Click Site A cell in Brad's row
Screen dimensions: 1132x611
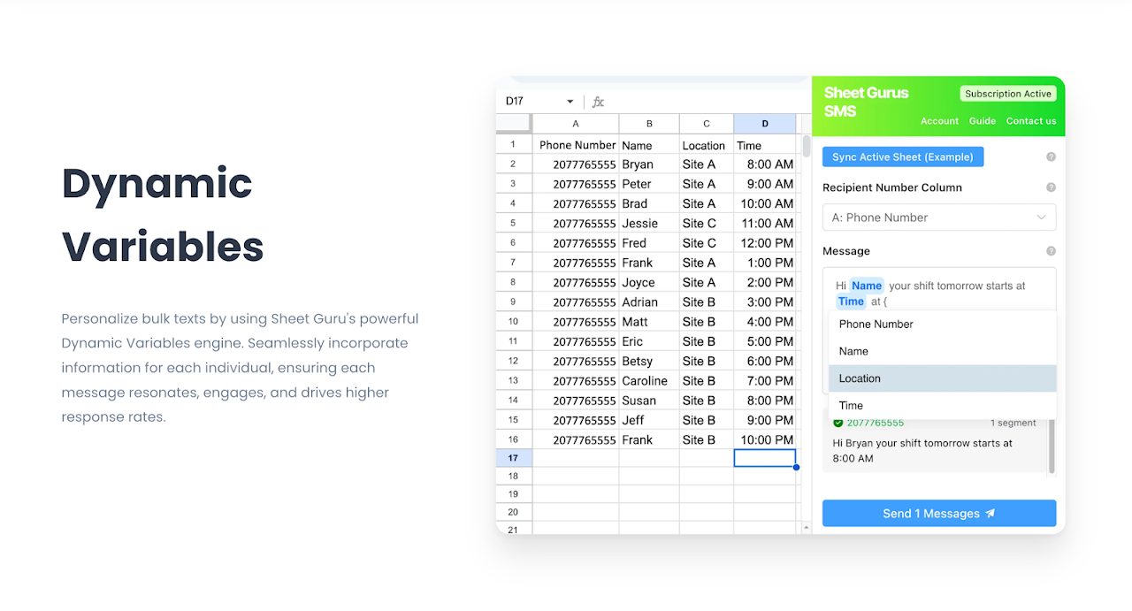[x=707, y=203]
